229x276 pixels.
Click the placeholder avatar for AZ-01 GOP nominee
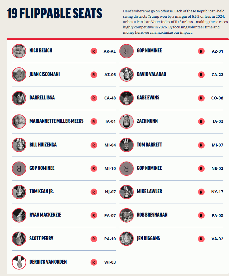tap(126, 51)
